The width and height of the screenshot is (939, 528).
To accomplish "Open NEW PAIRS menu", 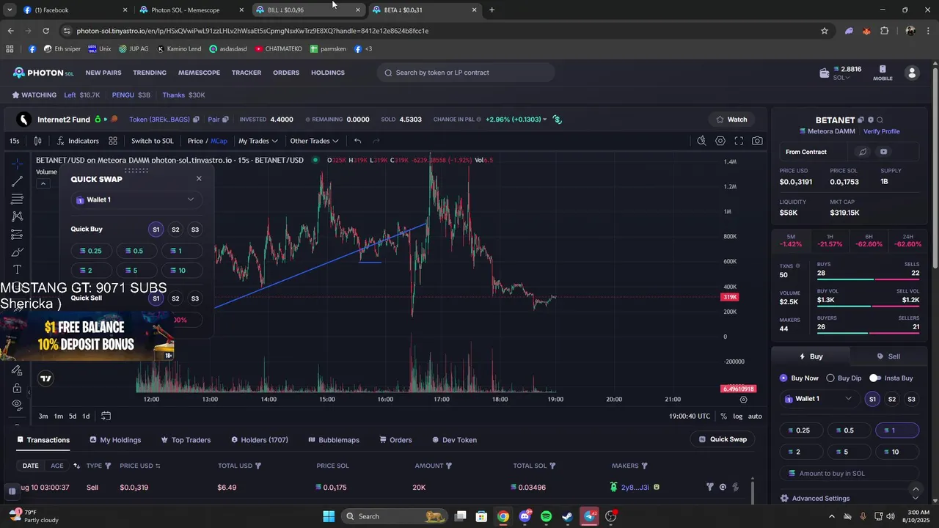I will (103, 73).
